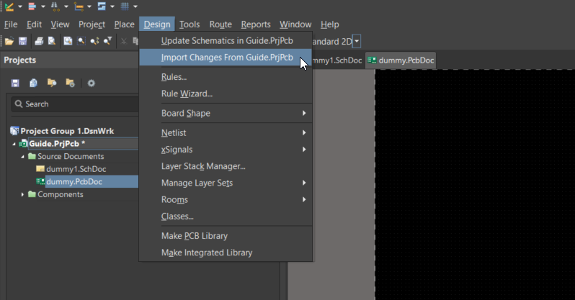Open the Board Shape submenu
The height and width of the screenshot is (300, 575).
click(186, 113)
